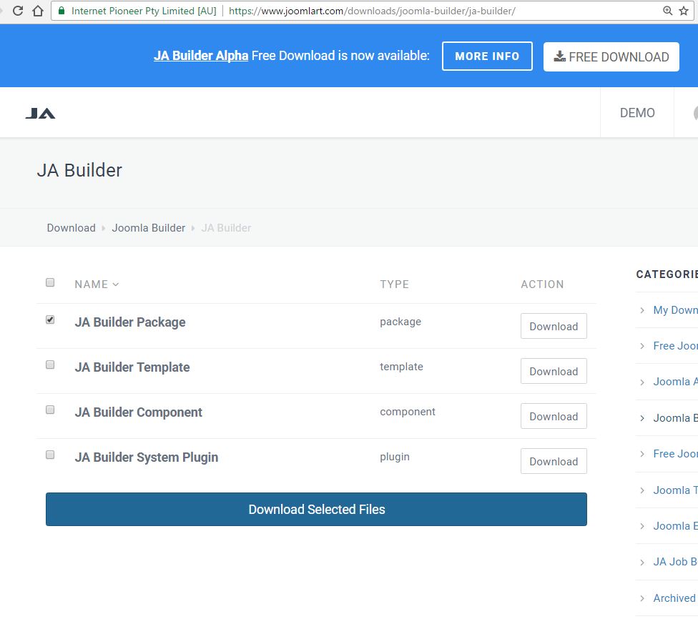Click the TYPE column header
Screen dimensions: 698x619
(x=394, y=284)
